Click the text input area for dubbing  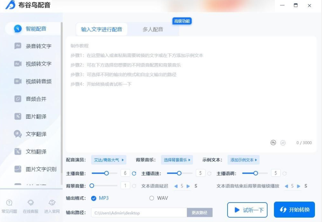tap(191, 95)
